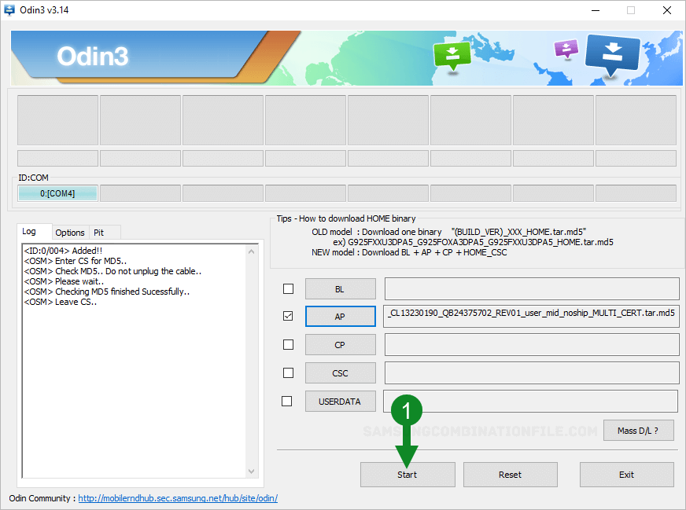The height and width of the screenshot is (510, 686).
Task: Click log line 'Checking MD5 finished Sucessfully..'
Action: point(107,292)
